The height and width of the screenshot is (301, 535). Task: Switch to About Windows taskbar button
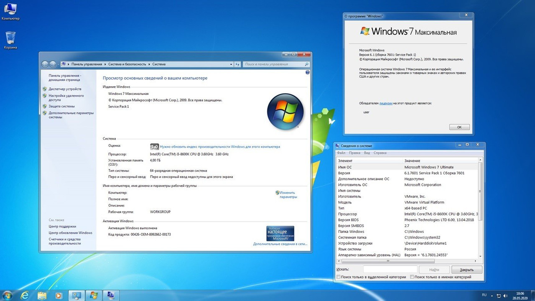(94, 296)
